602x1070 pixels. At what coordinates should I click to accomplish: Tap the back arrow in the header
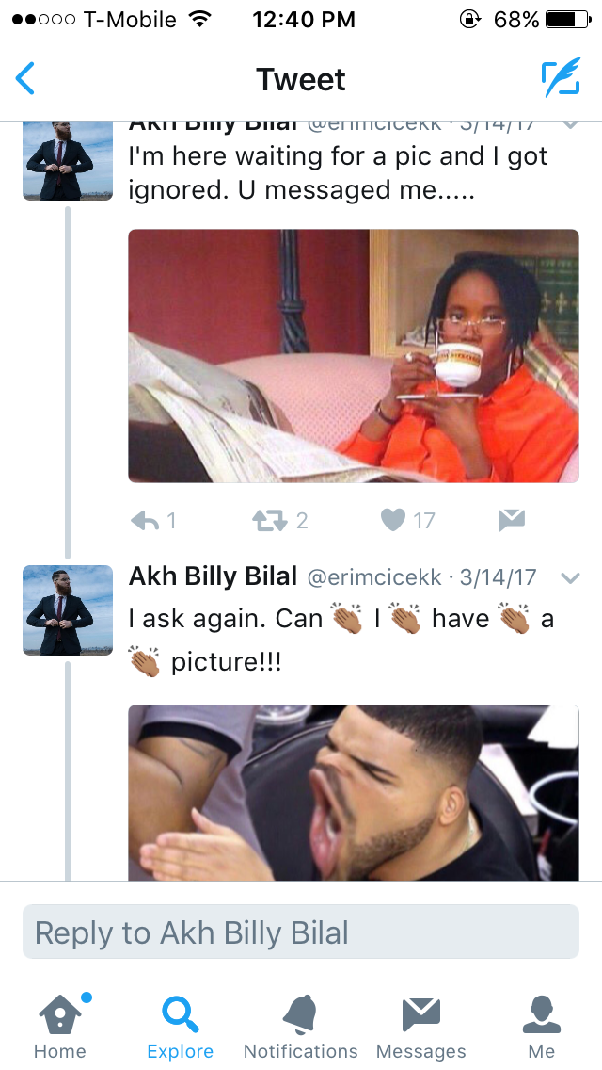click(25, 78)
